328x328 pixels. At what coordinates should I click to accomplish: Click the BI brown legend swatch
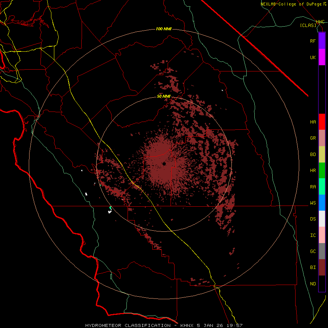point(322,268)
